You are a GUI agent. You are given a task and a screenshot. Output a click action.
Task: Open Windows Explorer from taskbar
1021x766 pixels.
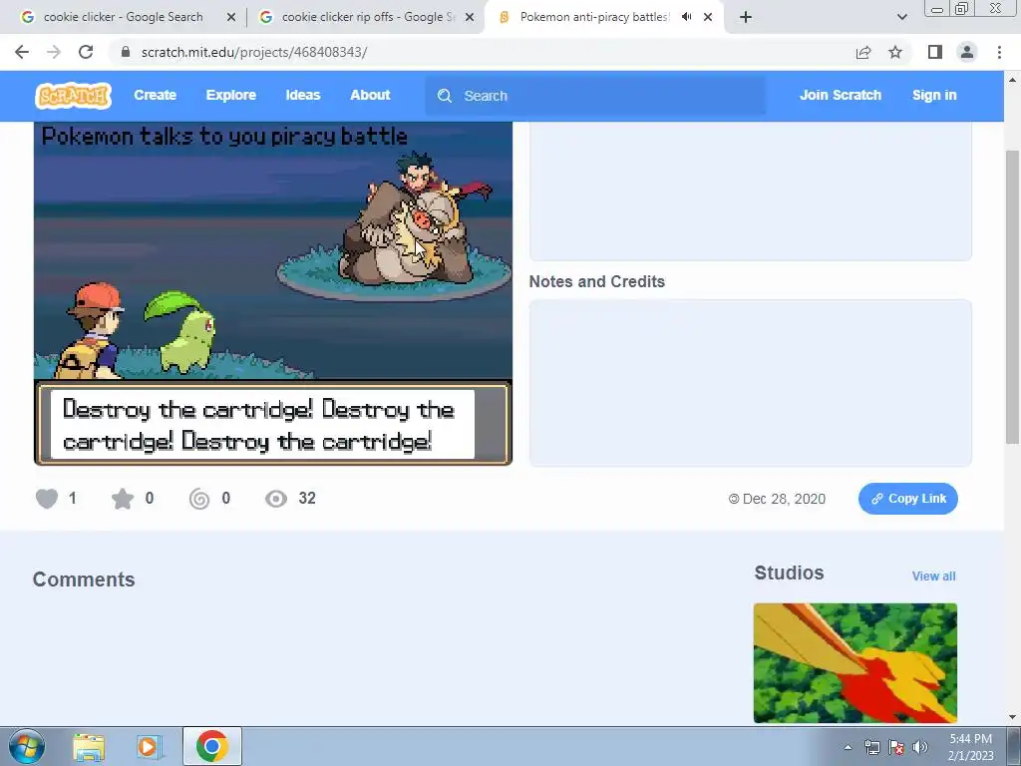point(89,747)
